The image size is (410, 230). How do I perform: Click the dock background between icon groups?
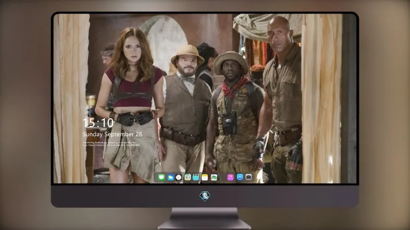point(222,177)
